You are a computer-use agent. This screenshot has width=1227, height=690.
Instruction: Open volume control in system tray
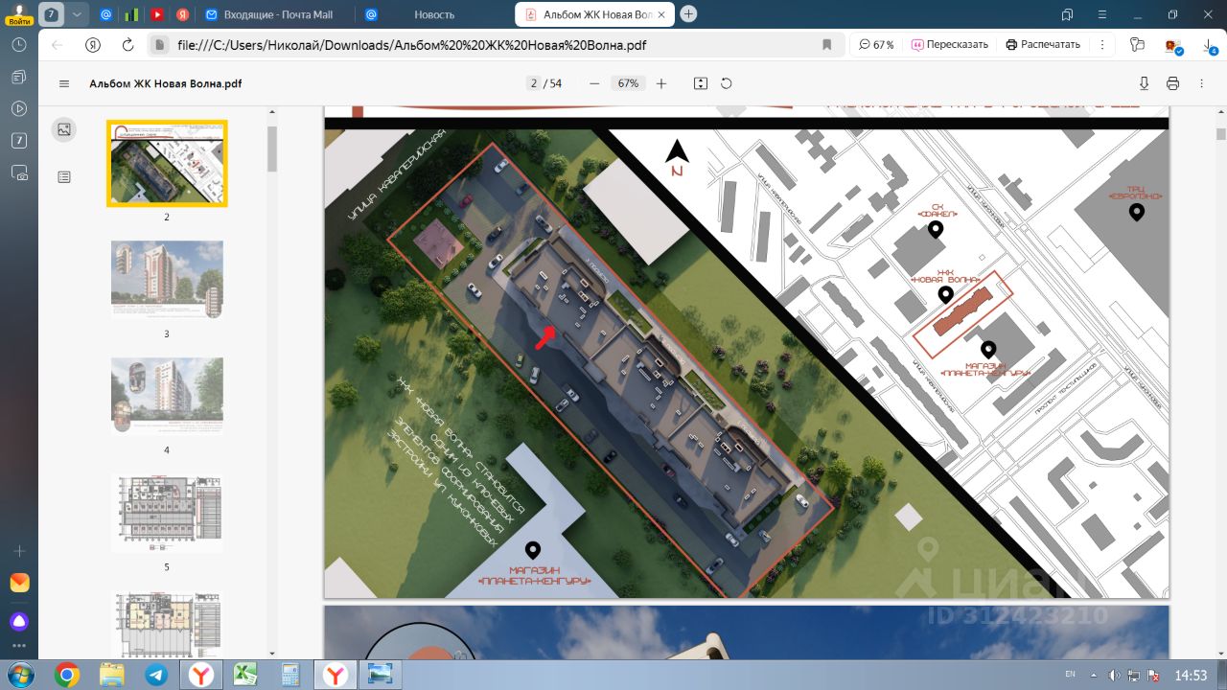click(x=1114, y=675)
